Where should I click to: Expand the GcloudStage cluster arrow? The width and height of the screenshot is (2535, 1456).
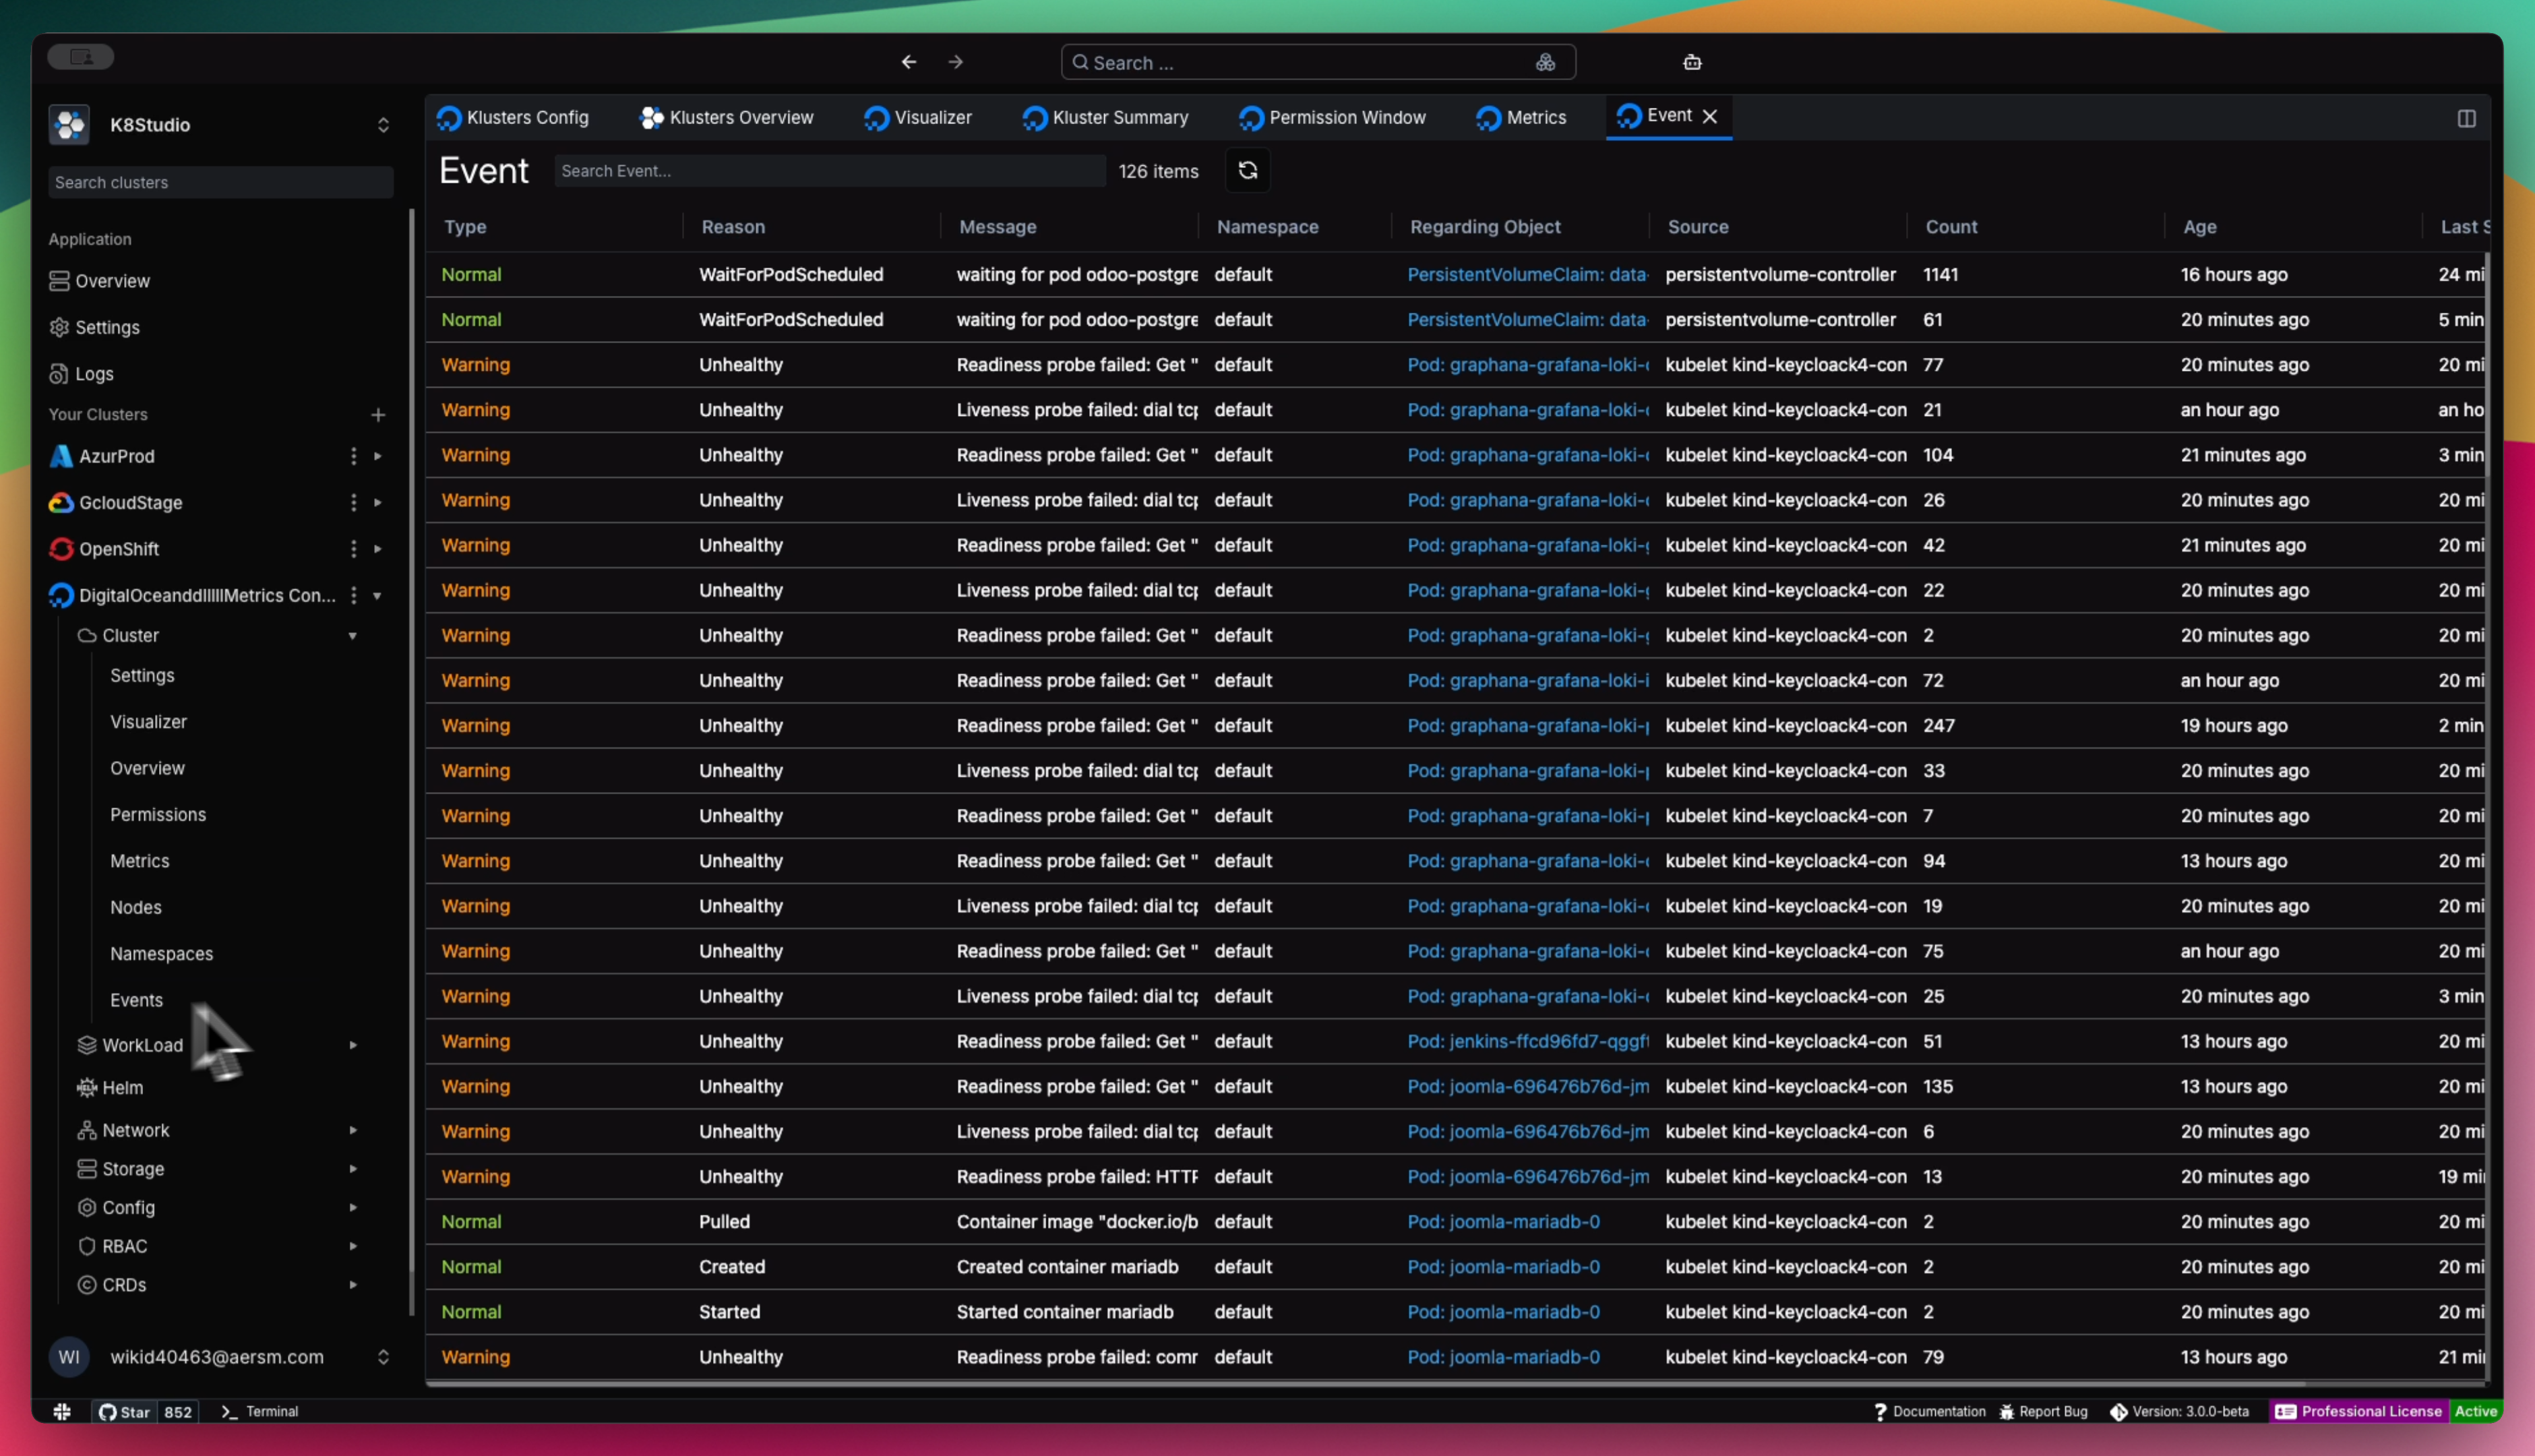[x=378, y=502]
